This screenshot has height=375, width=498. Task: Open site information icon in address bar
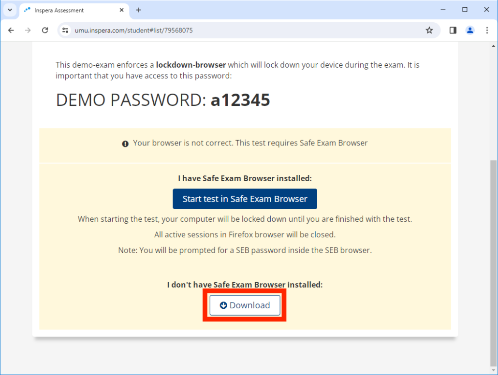tap(65, 30)
